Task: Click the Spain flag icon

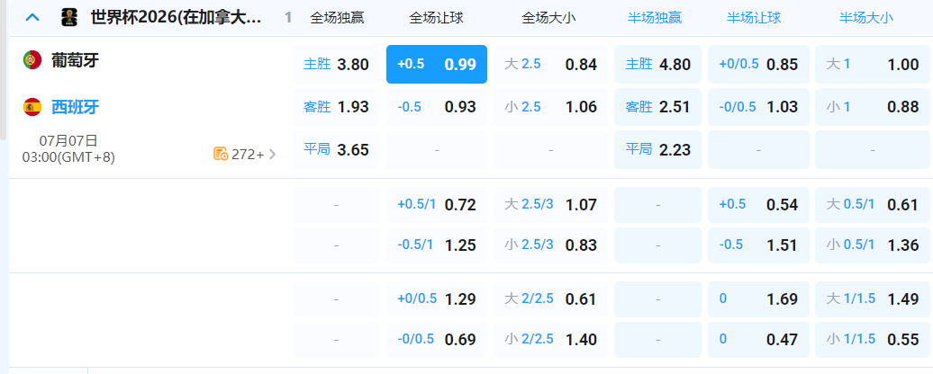Action: pyautogui.click(x=32, y=107)
